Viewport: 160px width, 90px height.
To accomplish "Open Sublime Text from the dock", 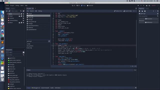I will [x=2, y=42].
